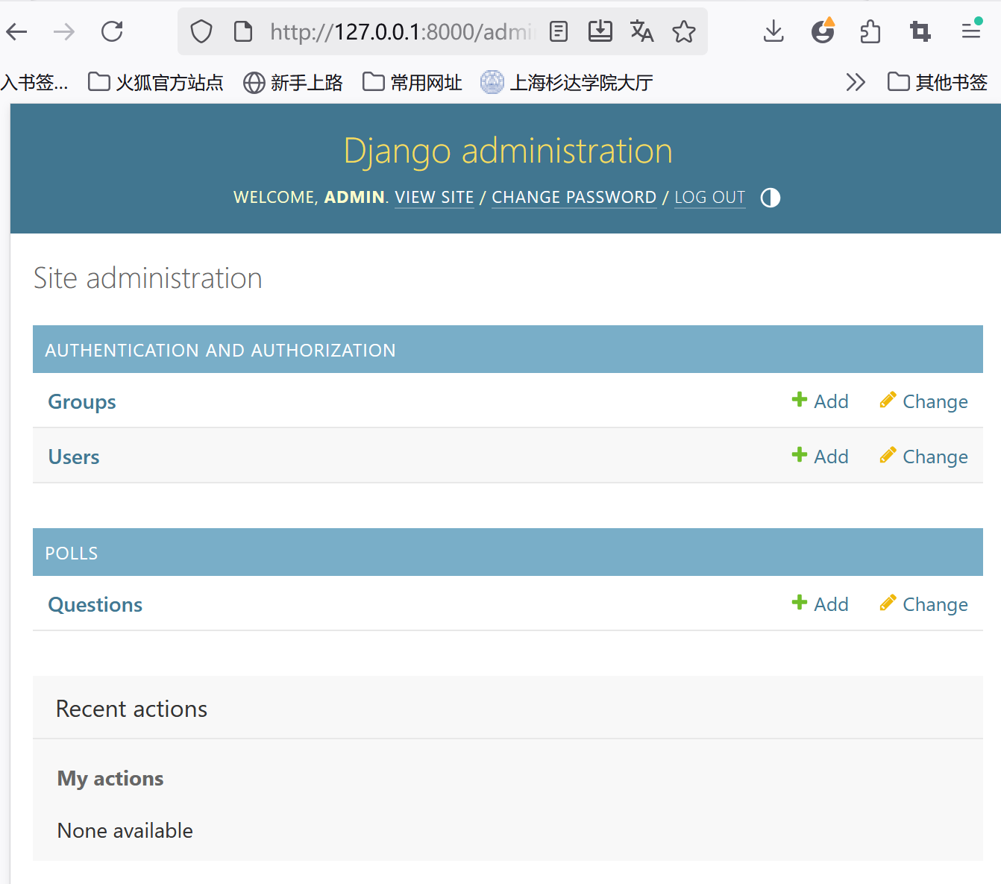Toggle the admin light/dark theme icon
Screen dimensions: 1001x884
[771, 198]
